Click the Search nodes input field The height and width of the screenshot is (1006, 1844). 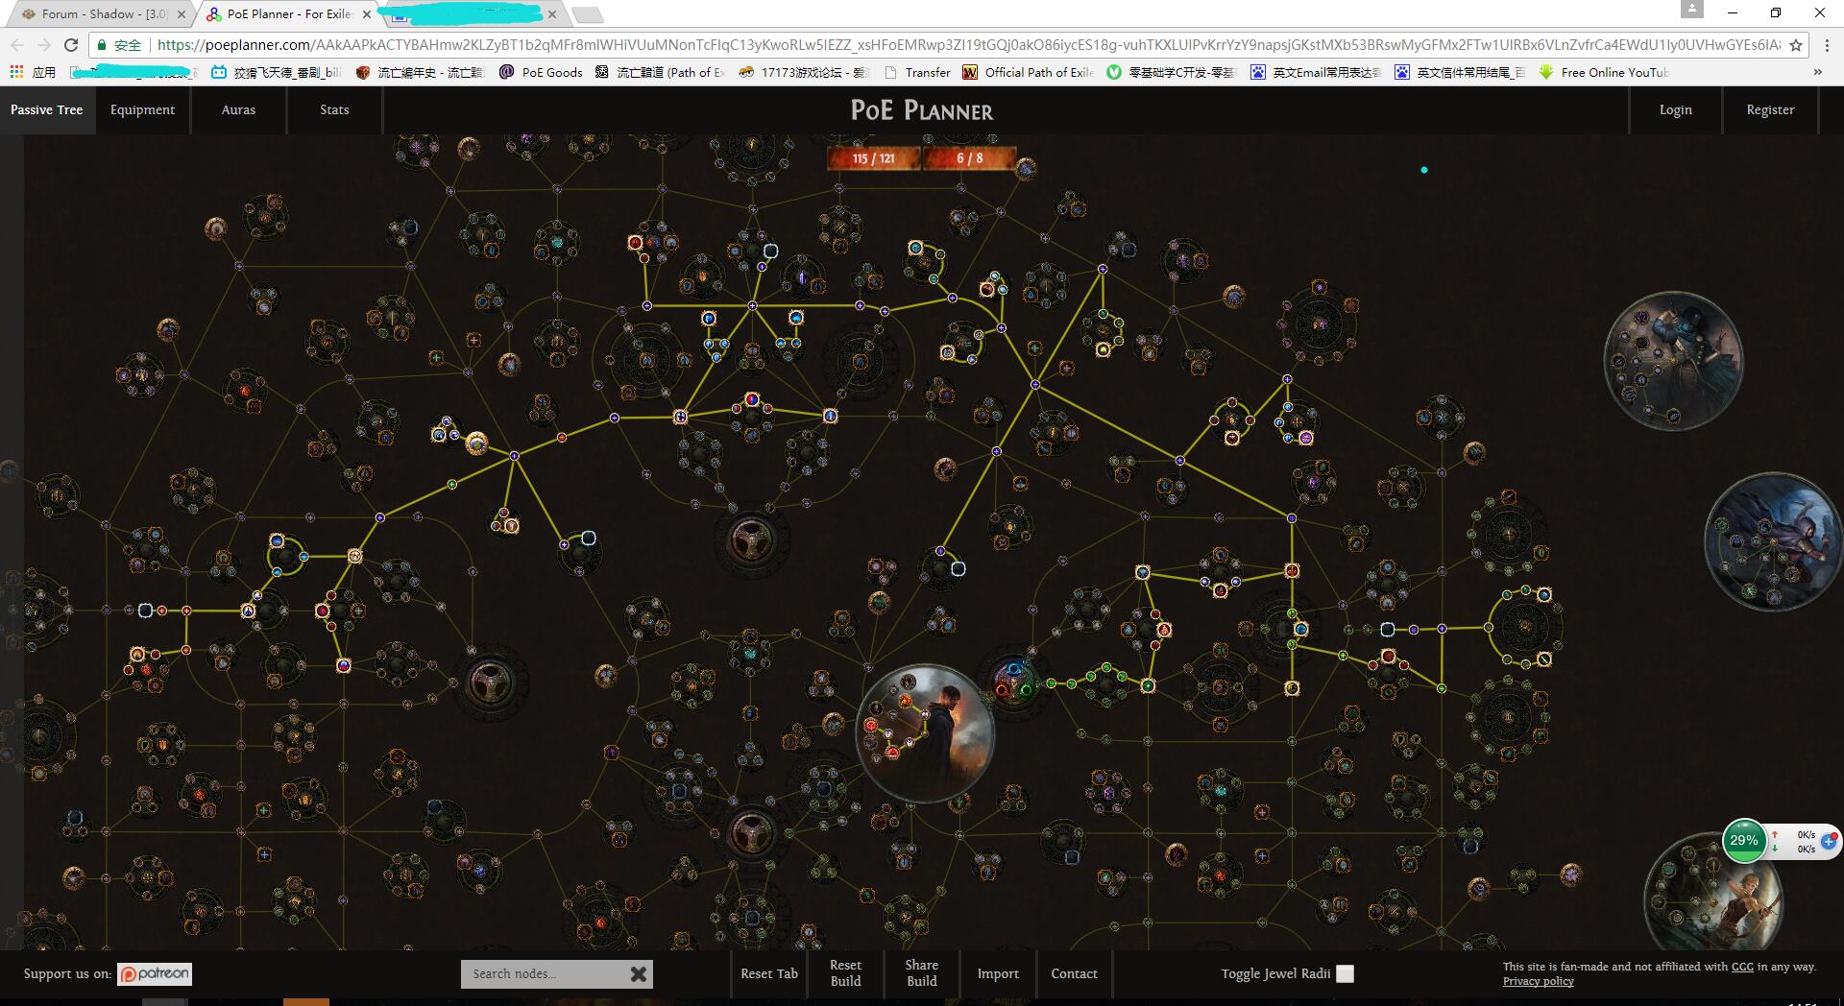coord(543,973)
